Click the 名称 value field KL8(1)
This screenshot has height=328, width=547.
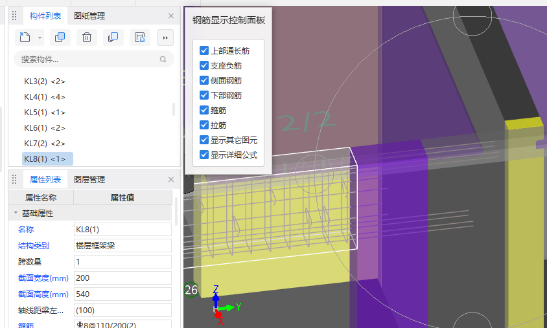point(122,230)
